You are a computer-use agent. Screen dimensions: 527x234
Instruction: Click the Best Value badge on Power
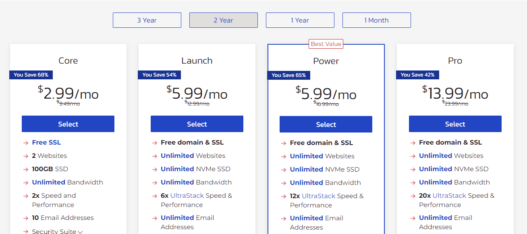[326, 44]
